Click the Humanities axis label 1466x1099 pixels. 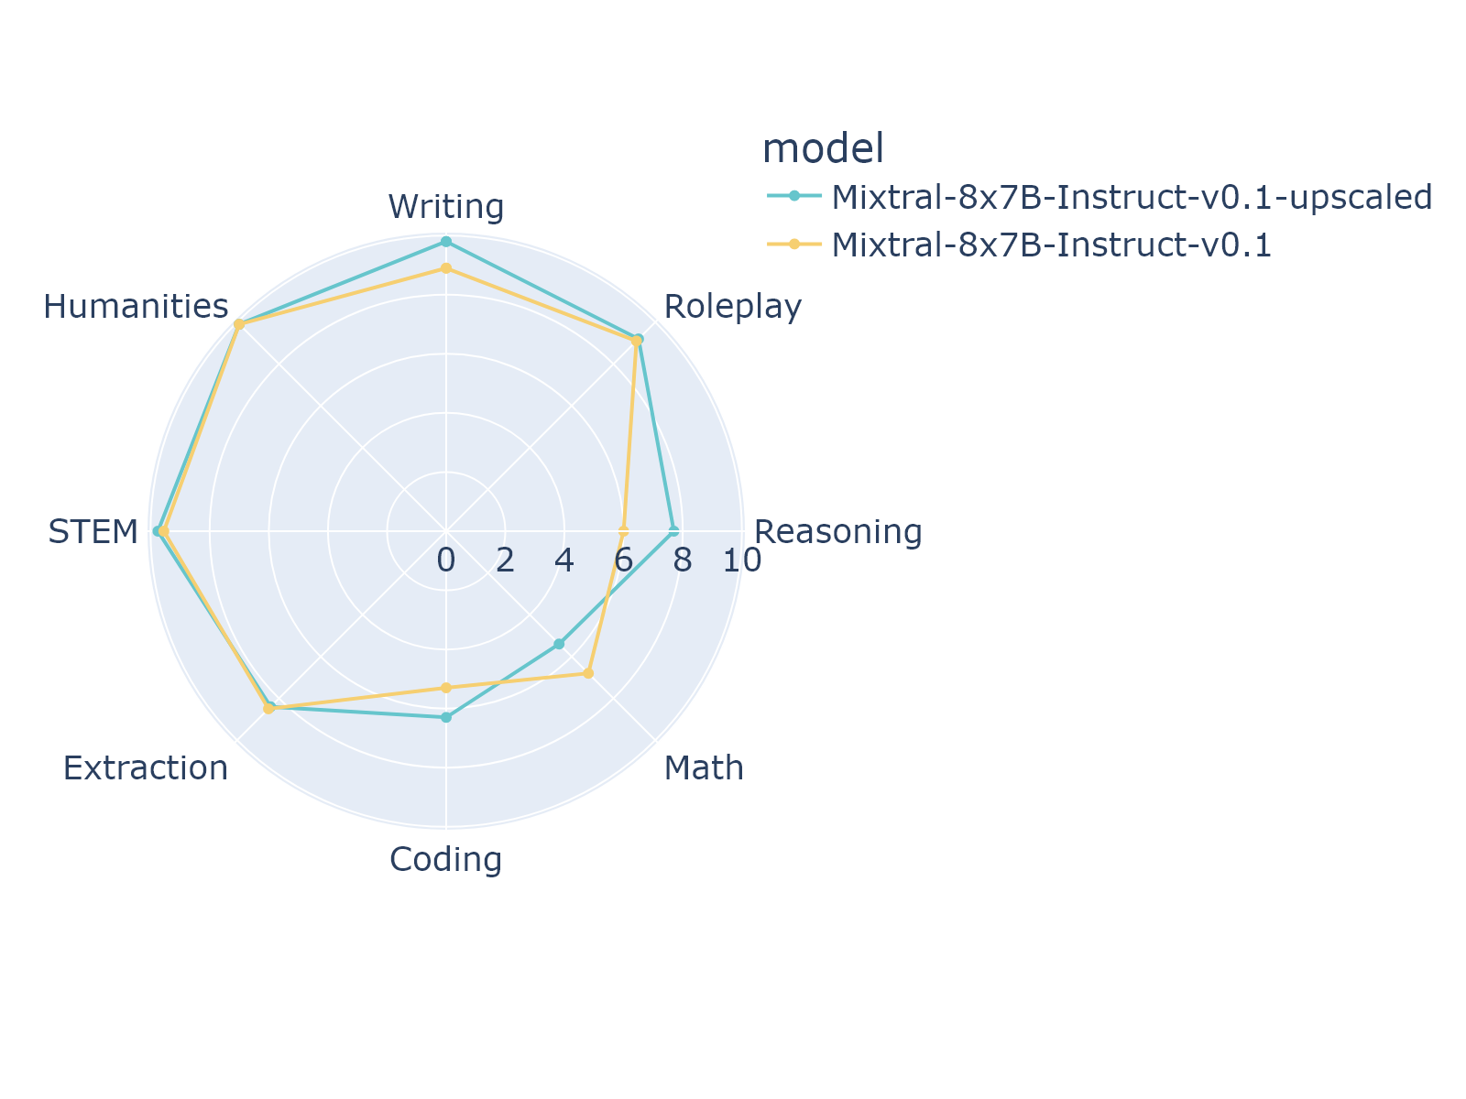coord(136,307)
